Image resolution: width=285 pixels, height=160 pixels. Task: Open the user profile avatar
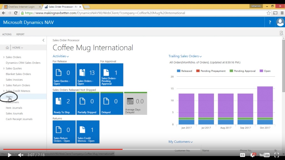point(280,22)
